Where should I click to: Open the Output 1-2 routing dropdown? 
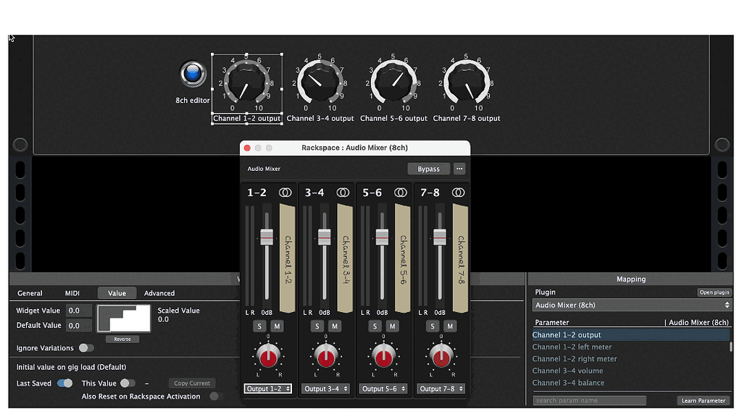[267, 388]
